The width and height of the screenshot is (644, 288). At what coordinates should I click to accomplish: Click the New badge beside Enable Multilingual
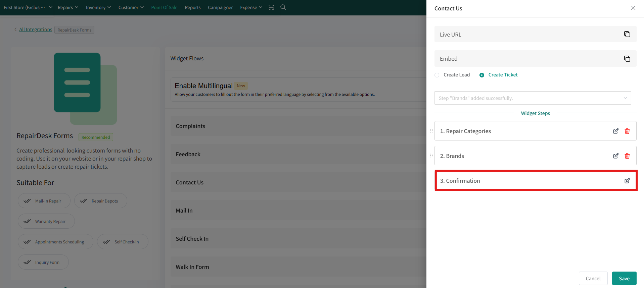pyautogui.click(x=241, y=86)
